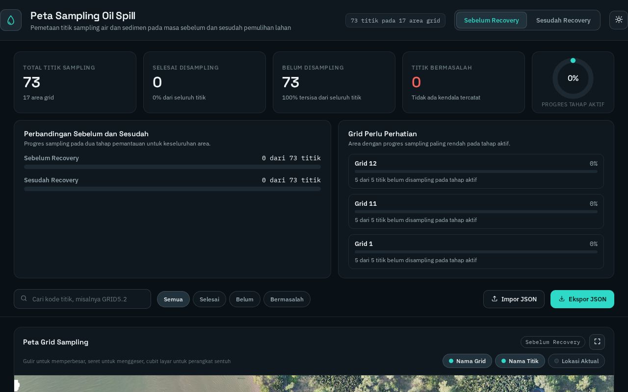Image resolution: width=628 pixels, height=392 pixels.
Task: Click the Total Titik Sampling card
Action: [75, 82]
